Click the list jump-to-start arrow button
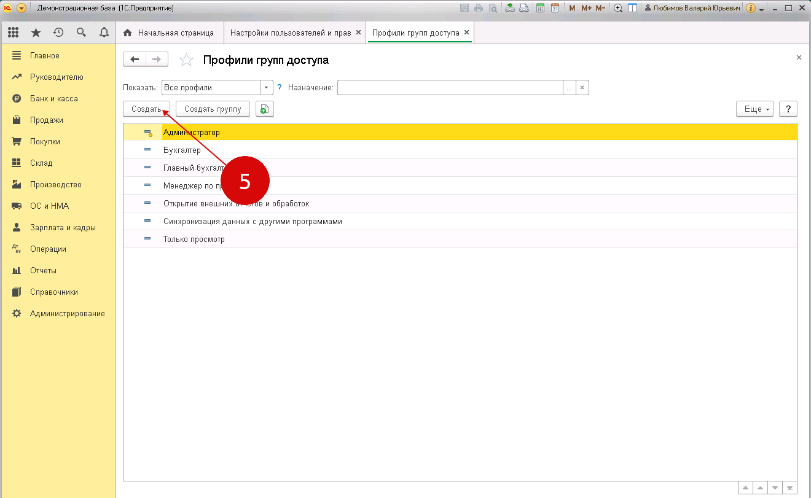 746,488
